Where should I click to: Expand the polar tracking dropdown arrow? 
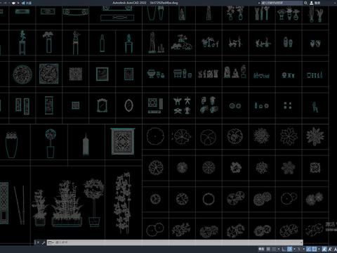[x=294, y=249]
